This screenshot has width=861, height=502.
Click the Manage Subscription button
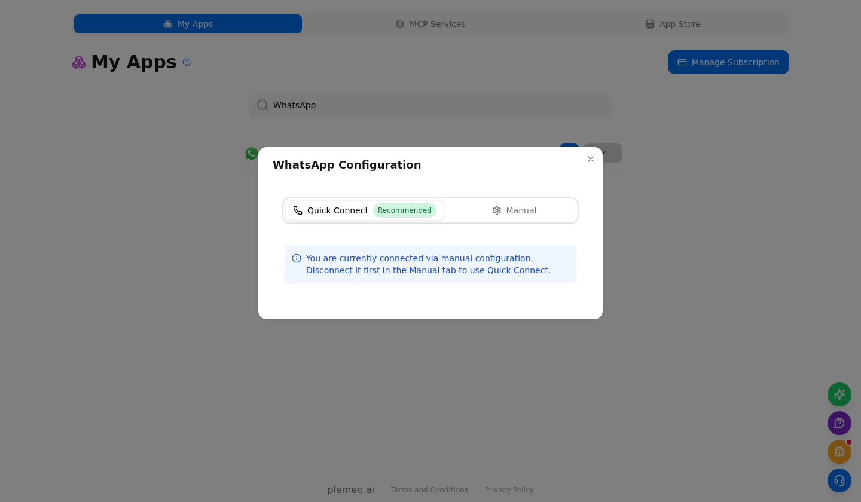[x=728, y=62]
